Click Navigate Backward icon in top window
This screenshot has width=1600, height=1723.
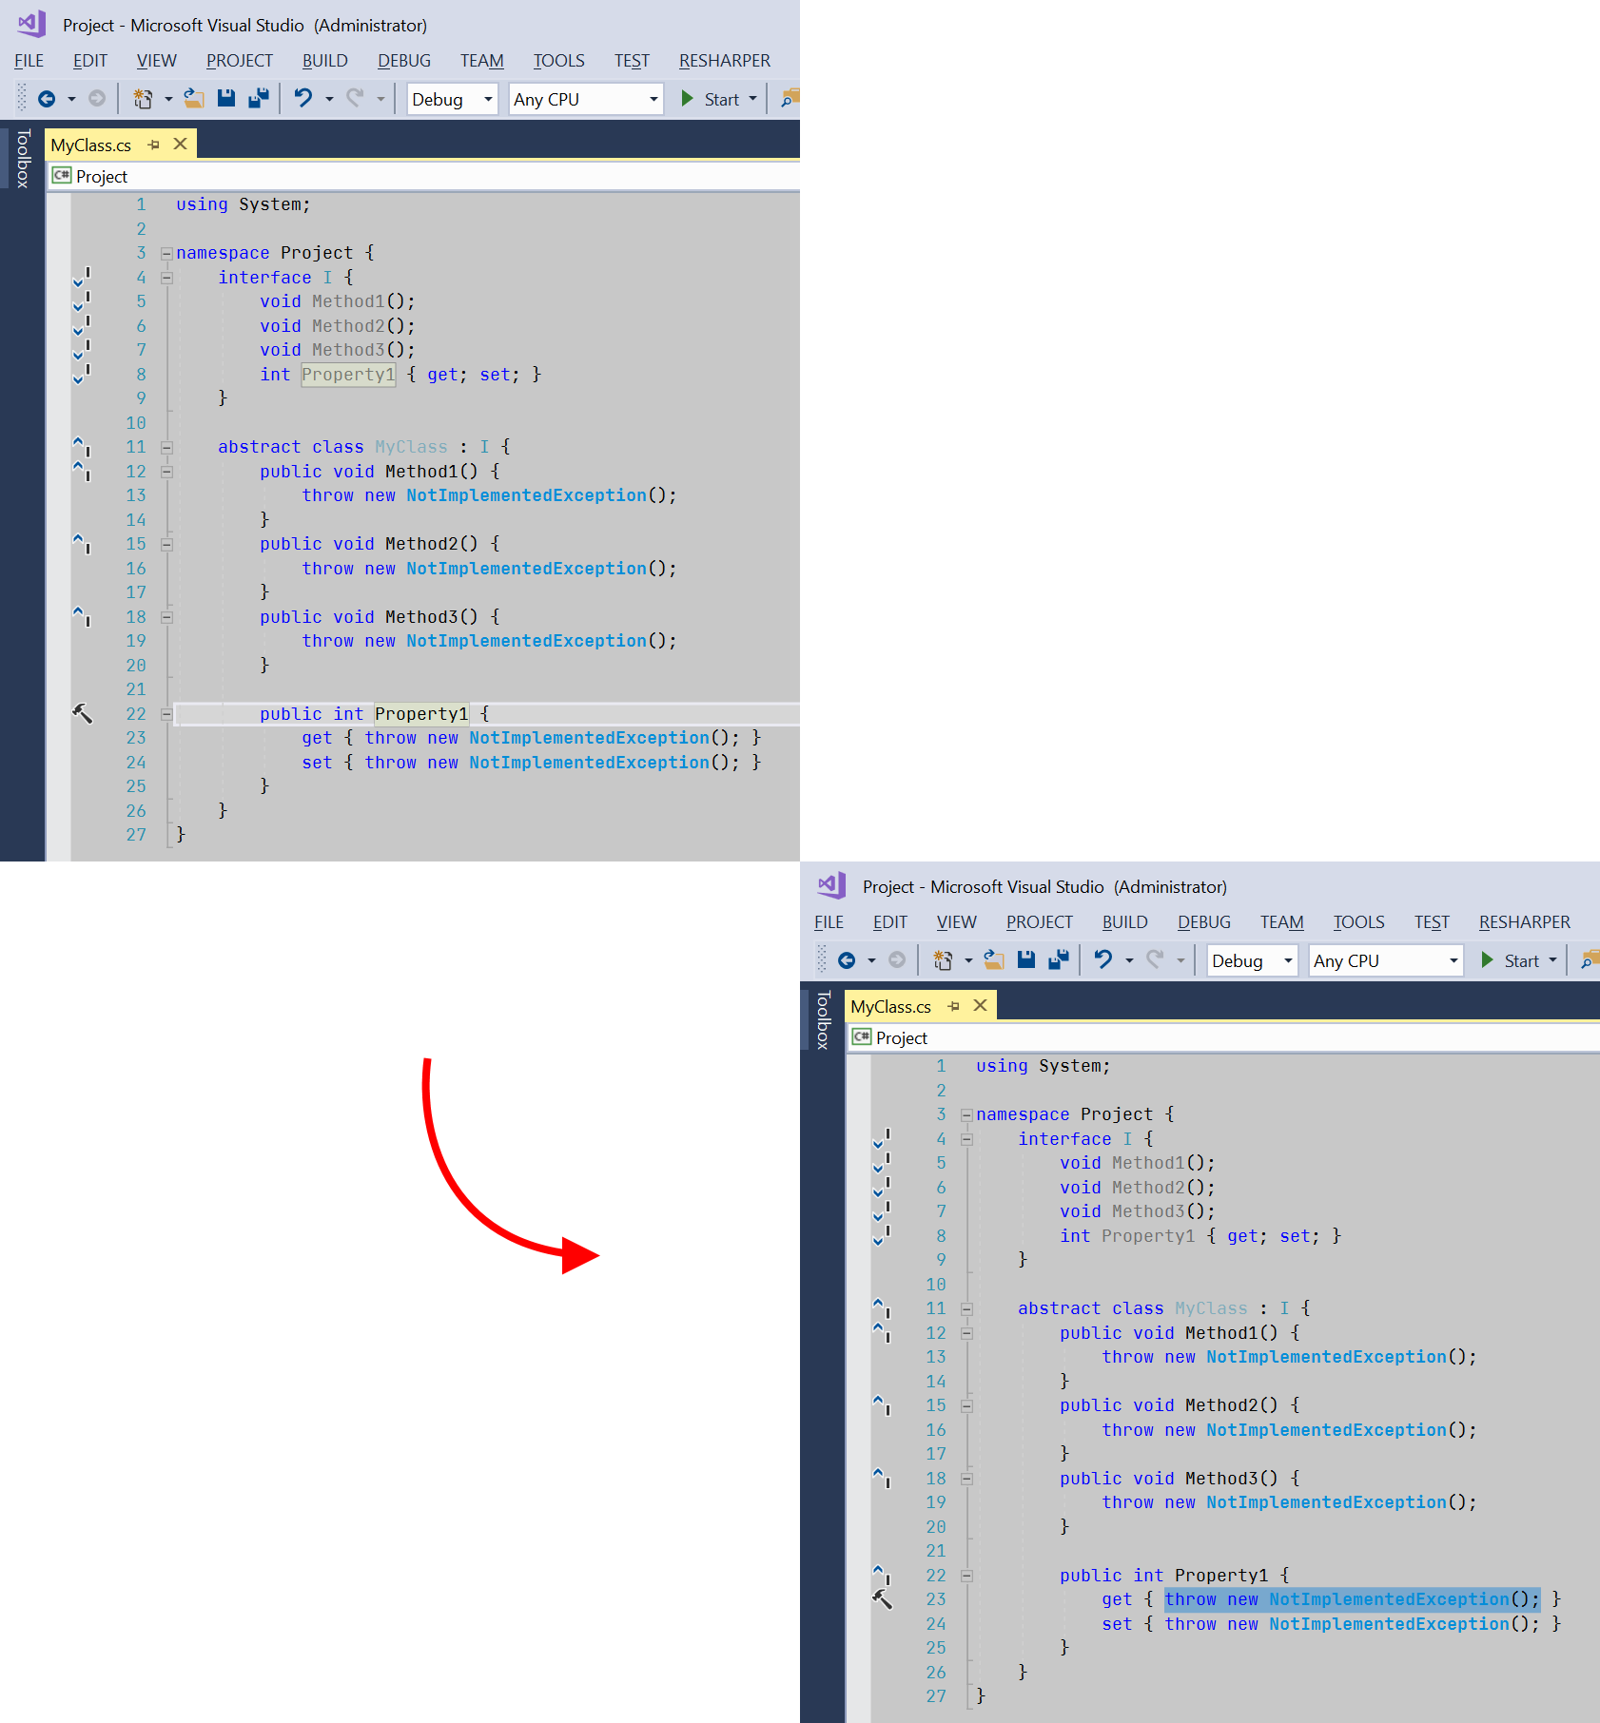[x=46, y=99]
